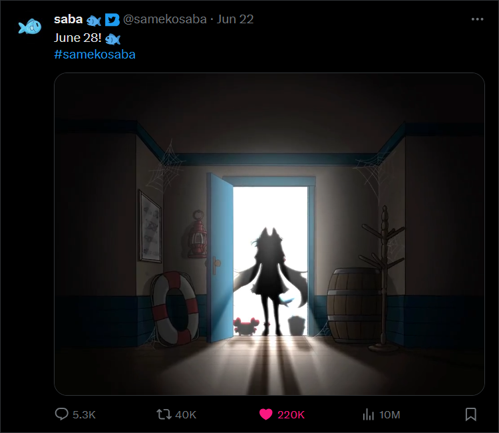Open saba's fish profile avatar
Screen dimensions: 499x433
[x=29, y=26]
